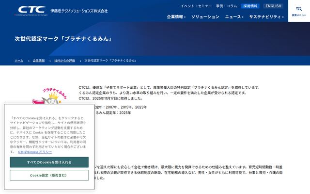
Task: Open 事例・コラム link
Action: [x=226, y=6]
